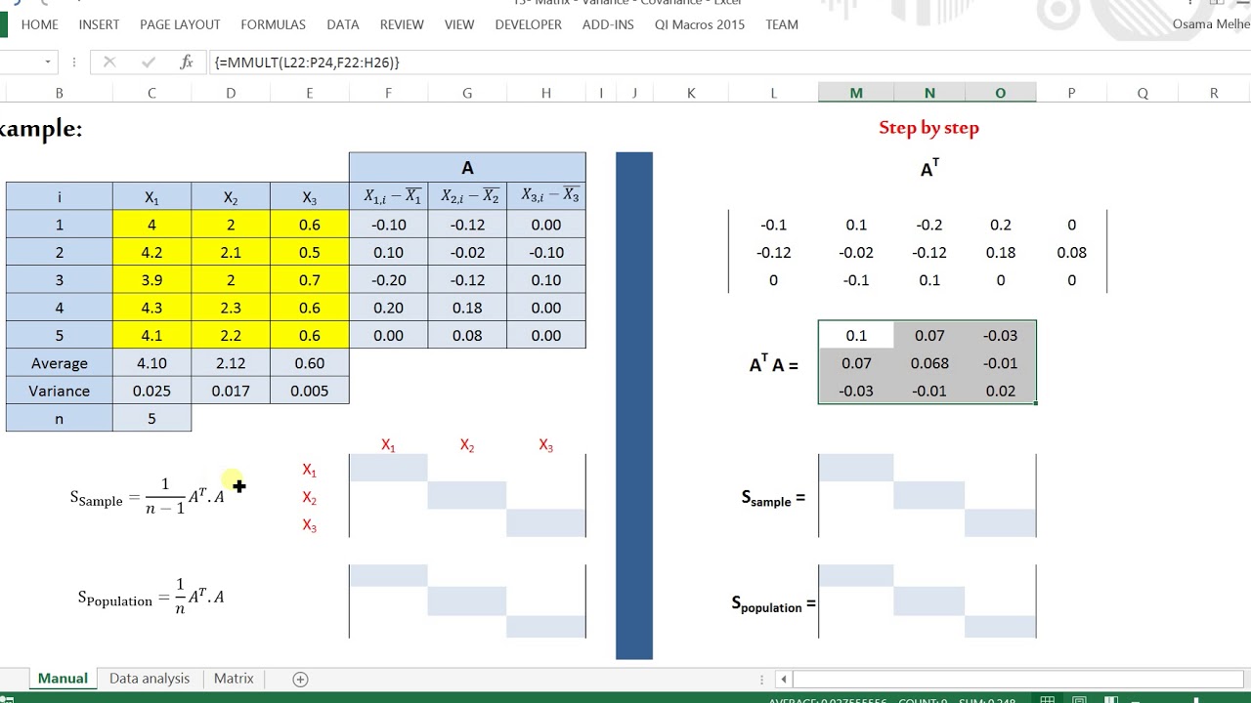
Task: Select column header K
Action: 691,93
